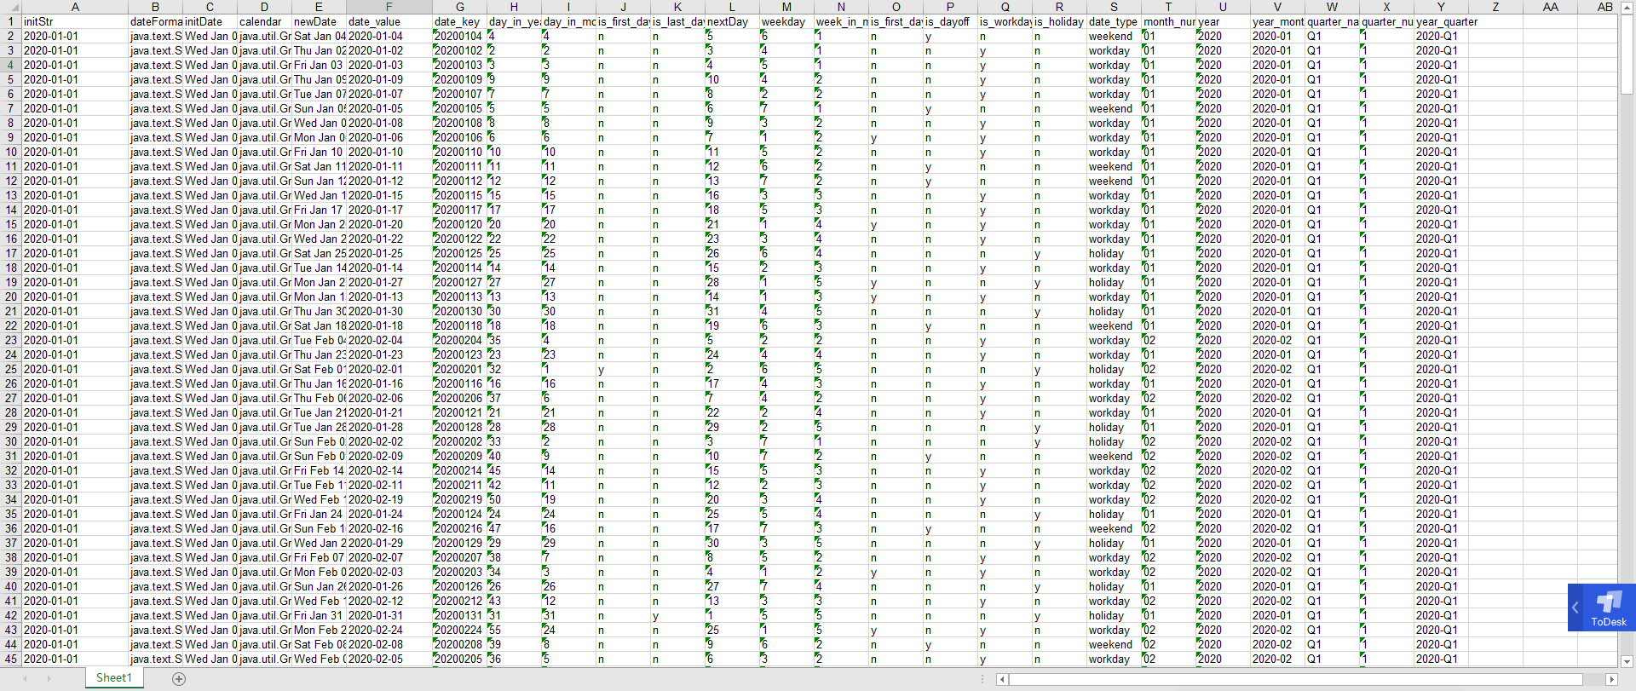Click cell containing 20200104

point(459,36)
